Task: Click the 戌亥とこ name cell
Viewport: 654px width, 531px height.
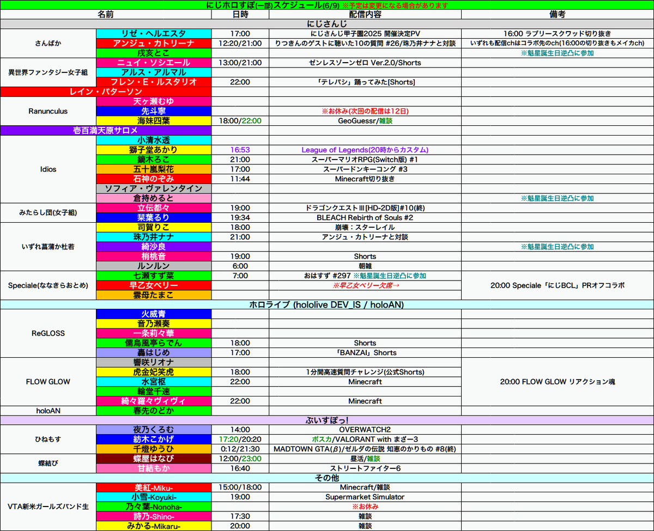Action: click(x=154, y=53)
